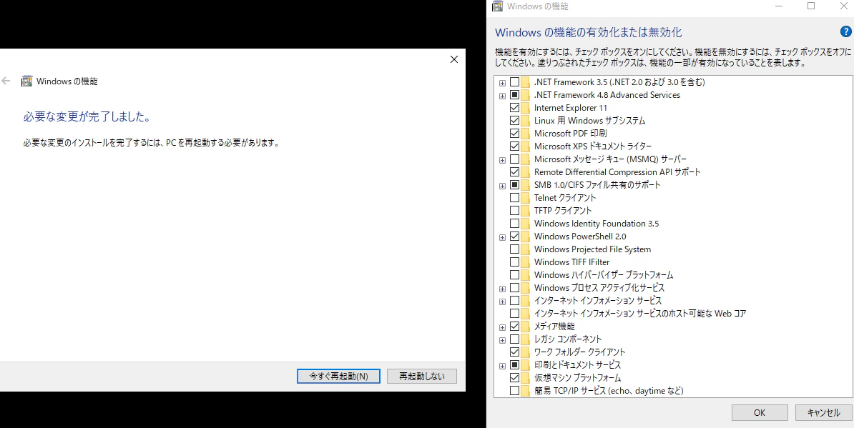
Task: Enable the Telnet クライアント checkbox
Action: [x=514, y=198]
